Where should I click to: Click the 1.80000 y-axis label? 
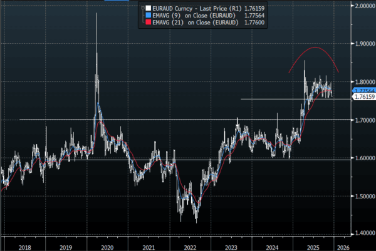365,82
